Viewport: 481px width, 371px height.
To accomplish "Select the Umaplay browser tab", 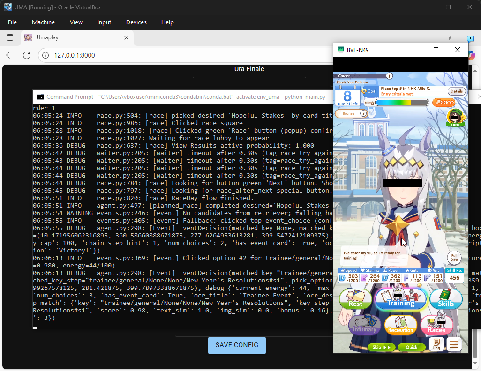I will [77, 37].
